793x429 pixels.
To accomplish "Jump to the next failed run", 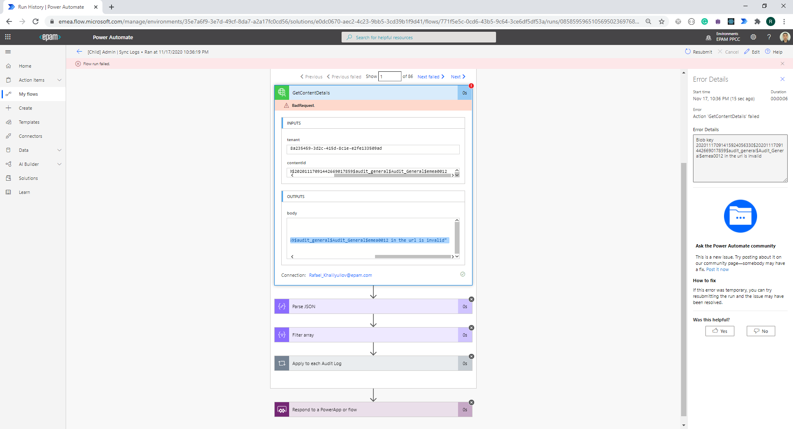I will pos(429,77).
